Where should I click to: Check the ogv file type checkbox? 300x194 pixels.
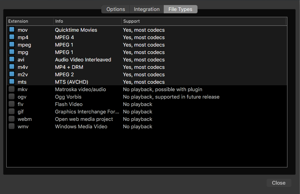[12, 97]
